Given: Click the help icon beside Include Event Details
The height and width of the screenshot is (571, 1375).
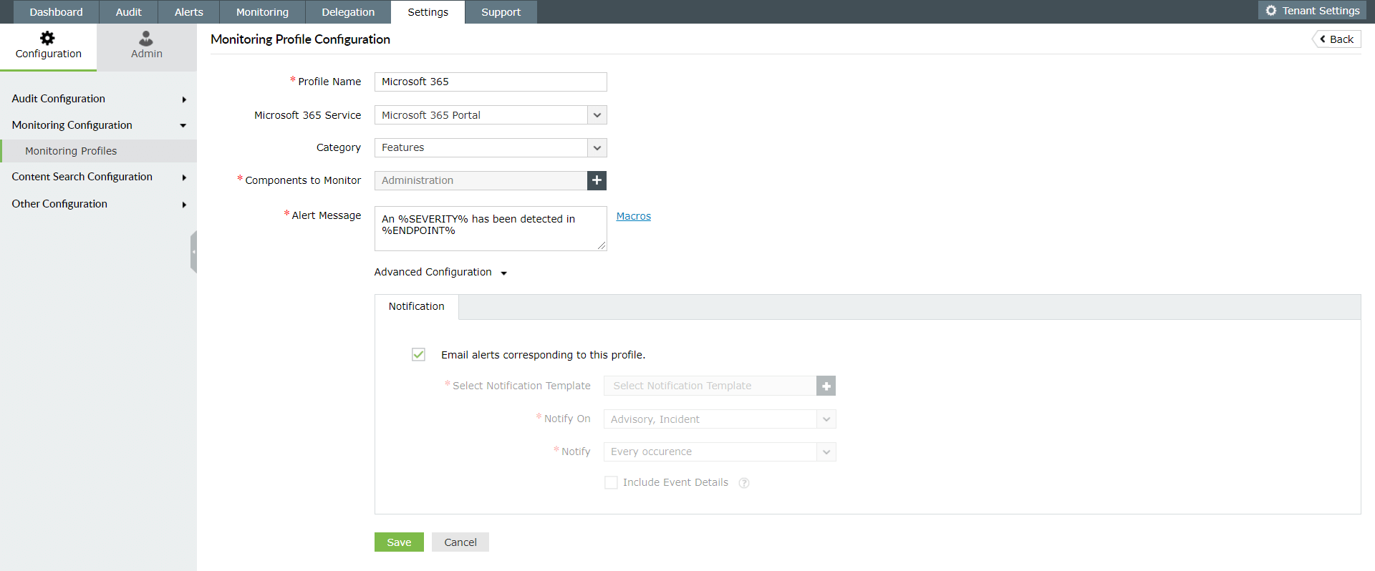Looking at the screenshot, I should [744, 483].
